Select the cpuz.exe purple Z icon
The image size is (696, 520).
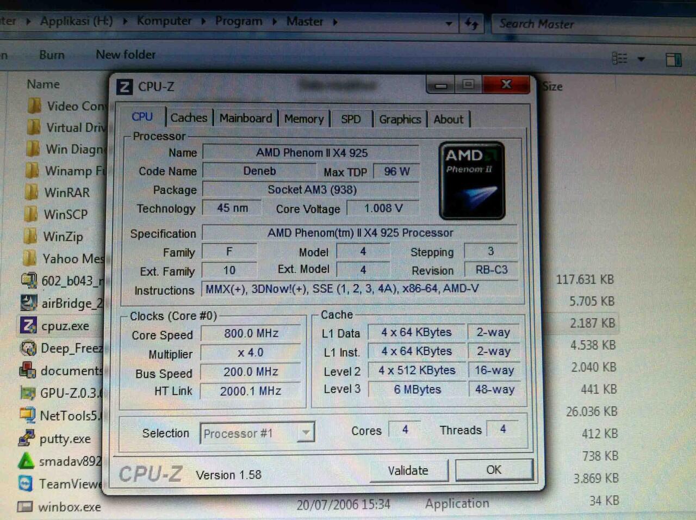[x=28, y=325]
